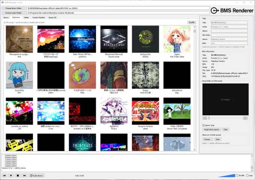Screen dimensions: 255x180
Task: Play the selected track
Action: (x=11, y=175)
